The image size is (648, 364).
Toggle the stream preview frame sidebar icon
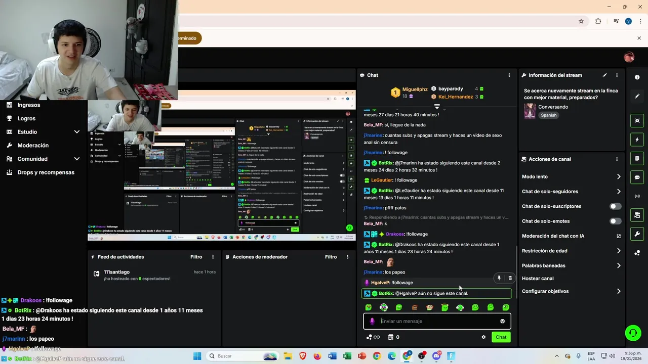(x=637, y=120)
